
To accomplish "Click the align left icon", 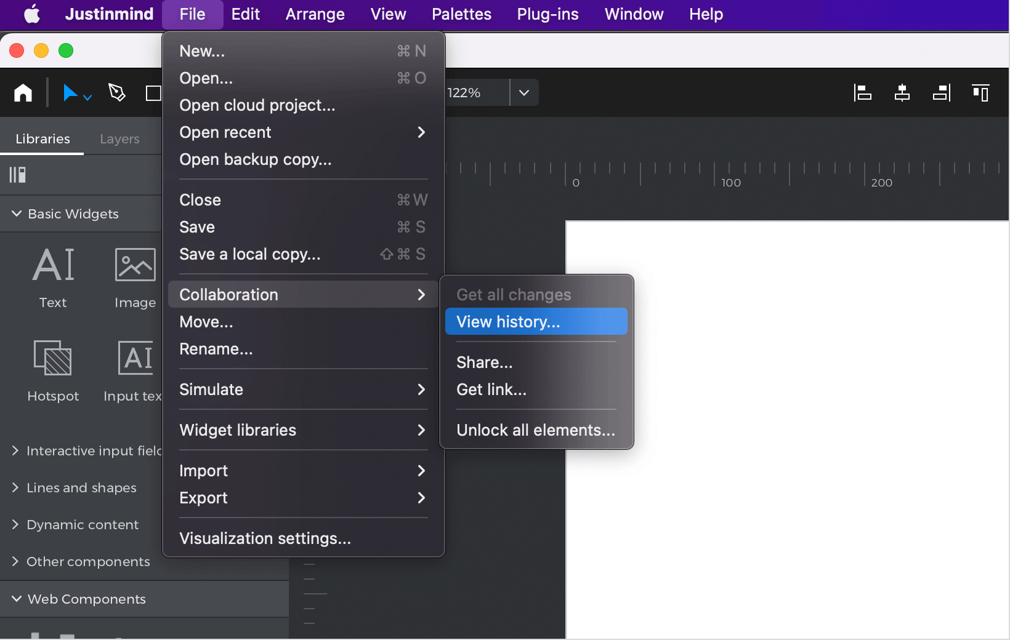I will (862, 93).
